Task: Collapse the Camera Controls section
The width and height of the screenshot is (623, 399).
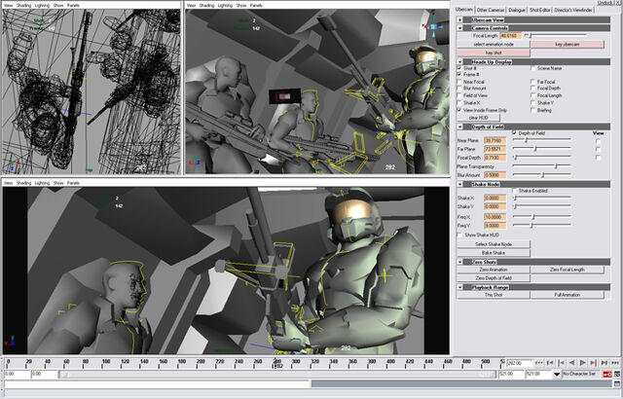Action: click(x=459, y=28)
